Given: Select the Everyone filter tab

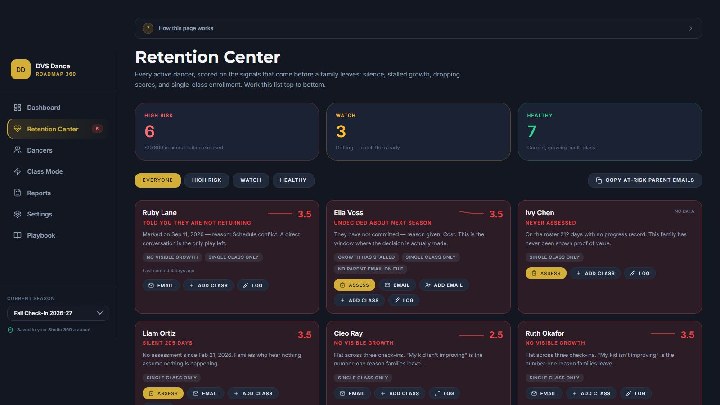Looking at the screenshot, I should point(158,180).
